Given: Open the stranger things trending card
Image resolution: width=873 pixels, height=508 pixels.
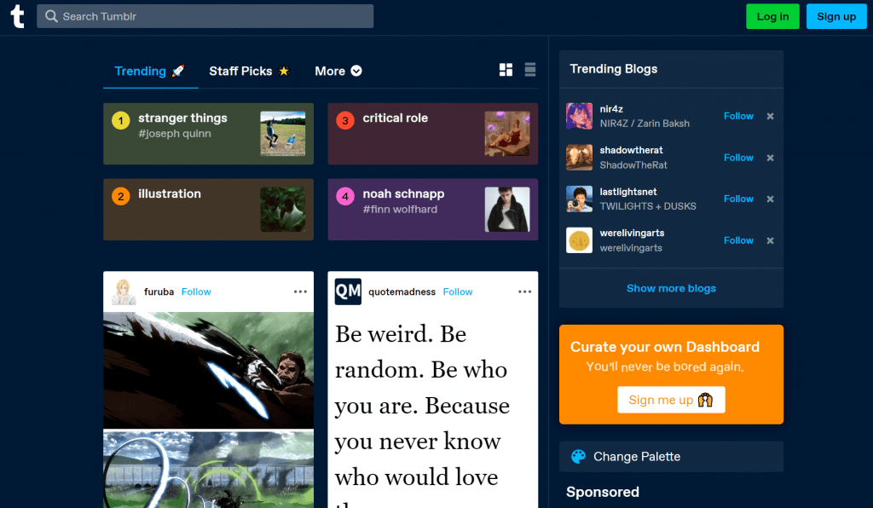Looking at the screenshot, I should [208, 134].
